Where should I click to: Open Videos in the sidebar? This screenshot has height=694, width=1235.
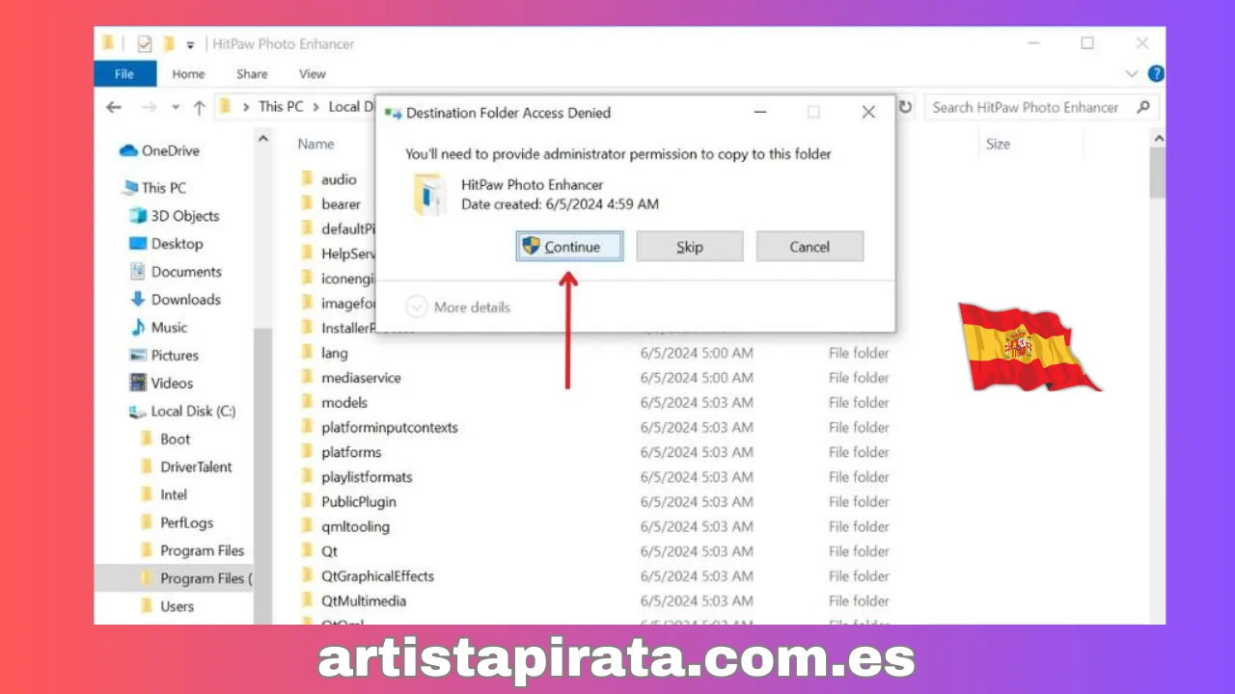[161, 384]
